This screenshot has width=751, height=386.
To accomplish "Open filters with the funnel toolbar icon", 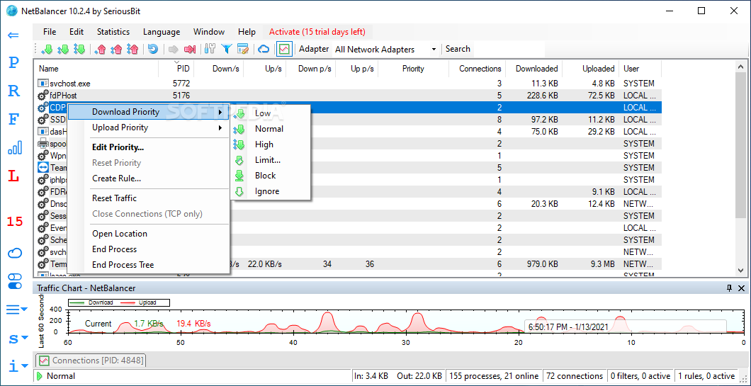I will [x=226, y=49].
